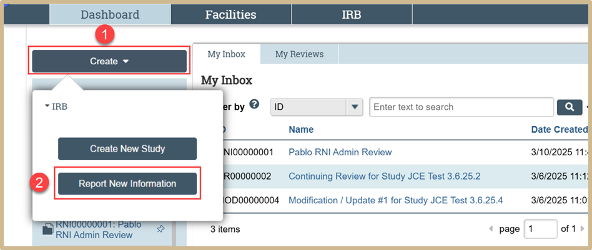Open the Pablo RNI Admin Review link

(340, 152)
